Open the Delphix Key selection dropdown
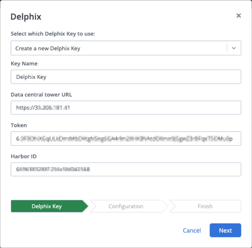The height and width of the screenshot is (248, 252). (x=126, y=48)
